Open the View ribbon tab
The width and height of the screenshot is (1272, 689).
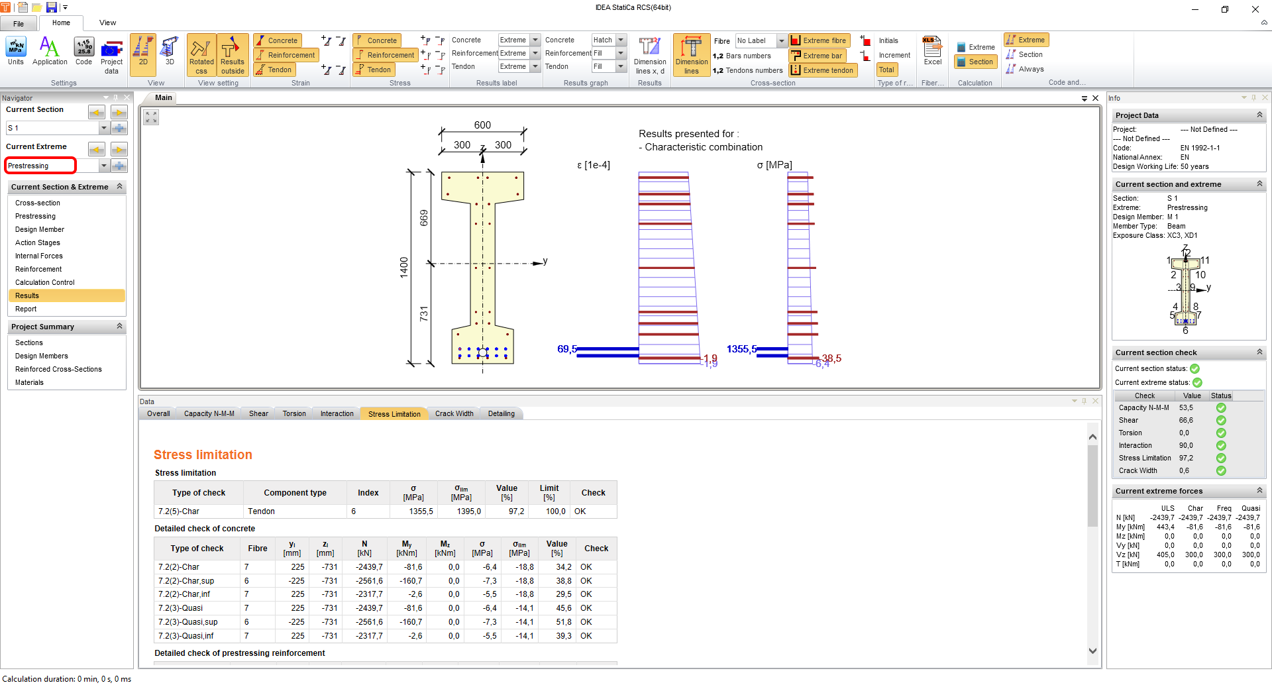(x=107, y=23)
